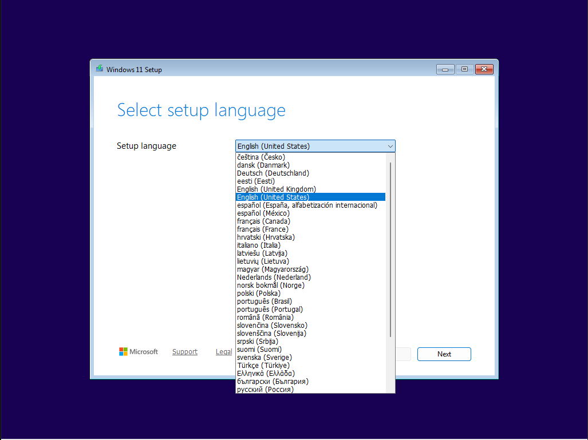
Task: Select latviešu (Latvija) option
Action: pyautogui.click(x=310, y=253)
